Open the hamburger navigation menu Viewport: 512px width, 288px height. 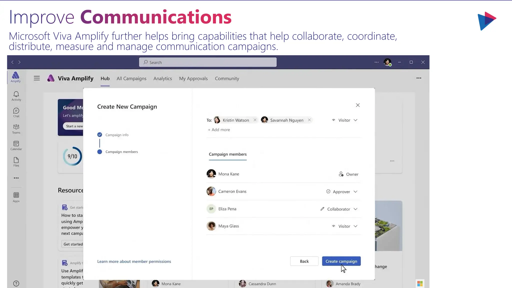pyautogui.click(x=37, y=78)
